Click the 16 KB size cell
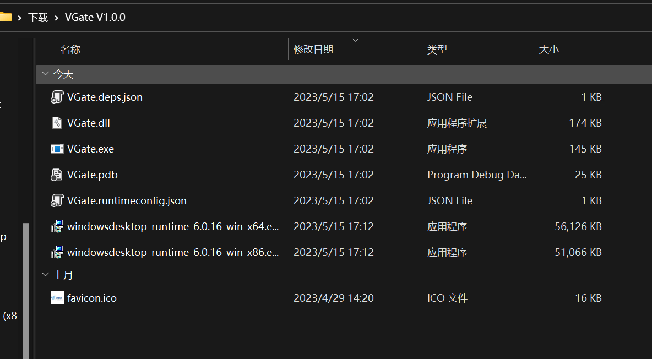The height and width of the screenshot is (359, 652). tap(588, 298)
